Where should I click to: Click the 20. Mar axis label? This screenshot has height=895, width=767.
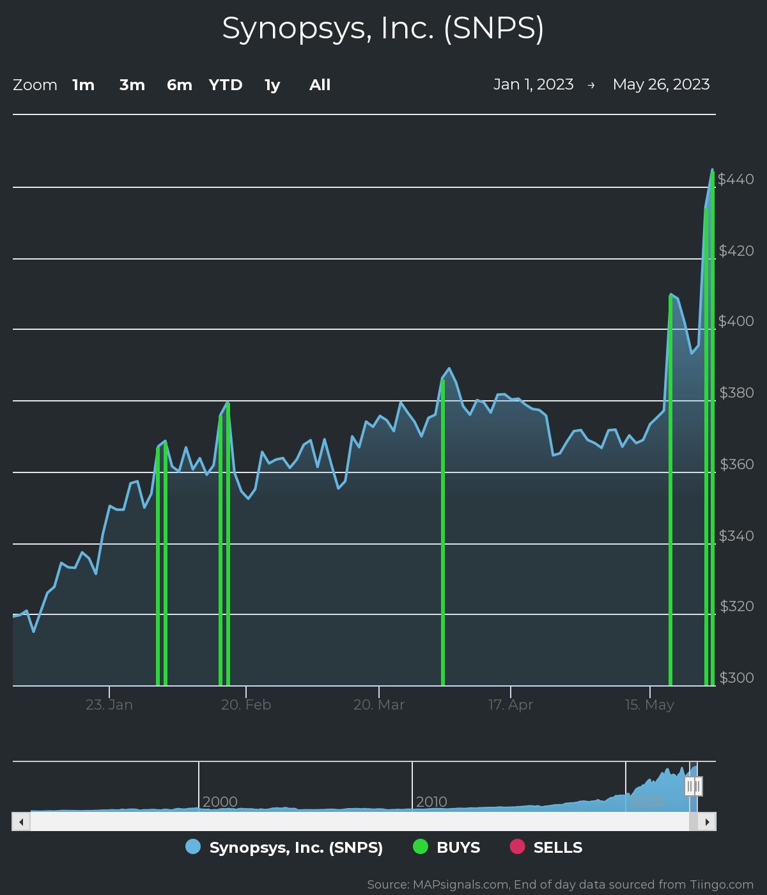pyautogui.click(x=379, y=704)
